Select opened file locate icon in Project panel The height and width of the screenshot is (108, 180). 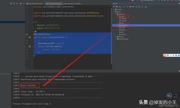pyautogui.click(x=11, y=4)
